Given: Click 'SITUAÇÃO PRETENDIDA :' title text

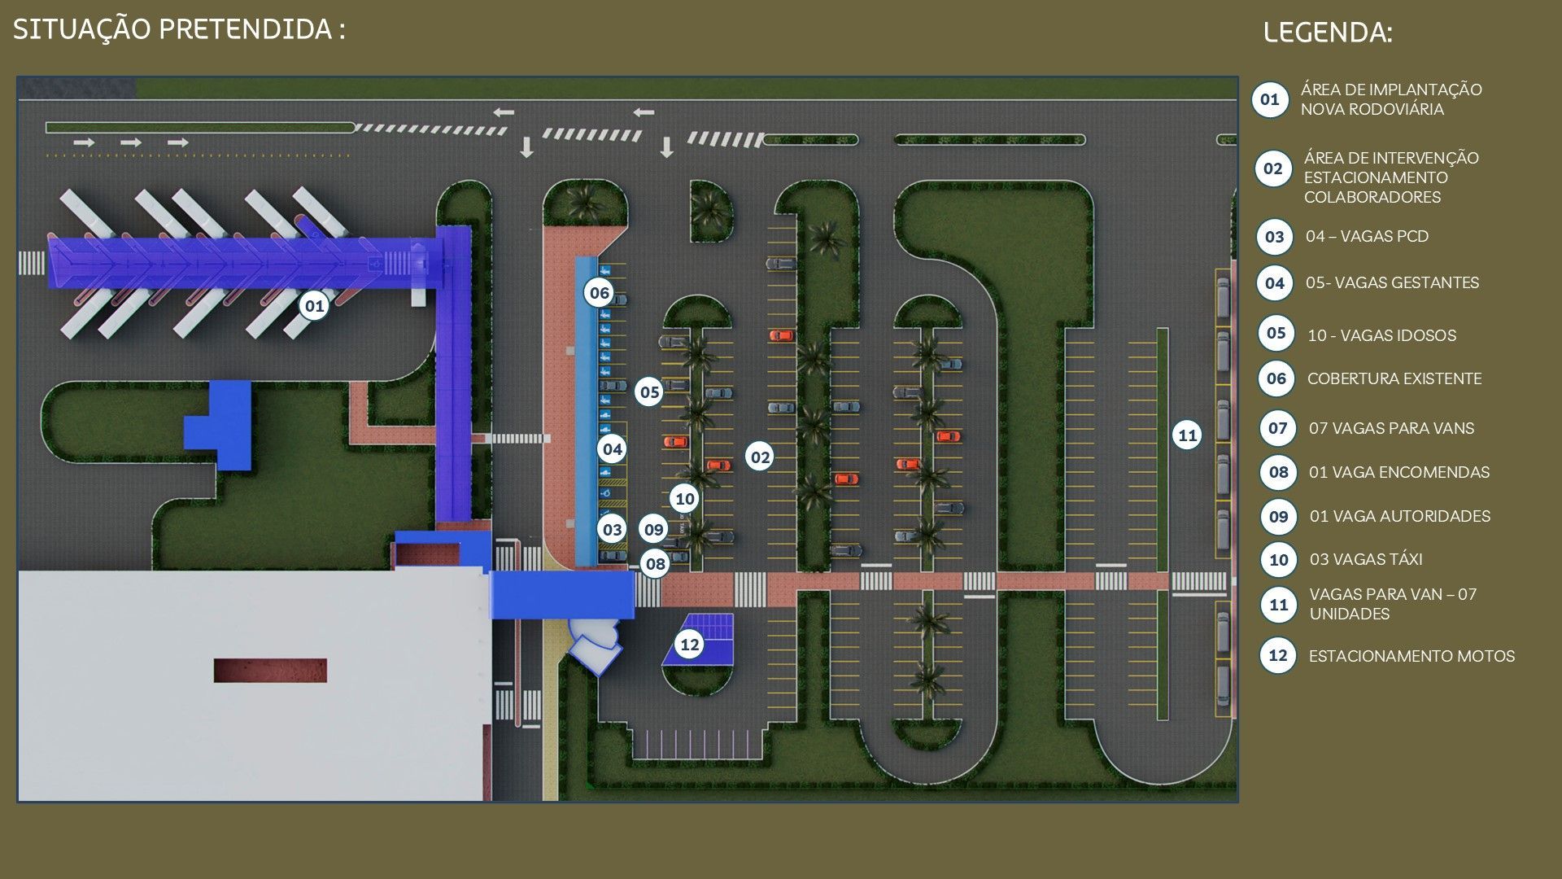Looking at the screenshot, I should (179, 29).
